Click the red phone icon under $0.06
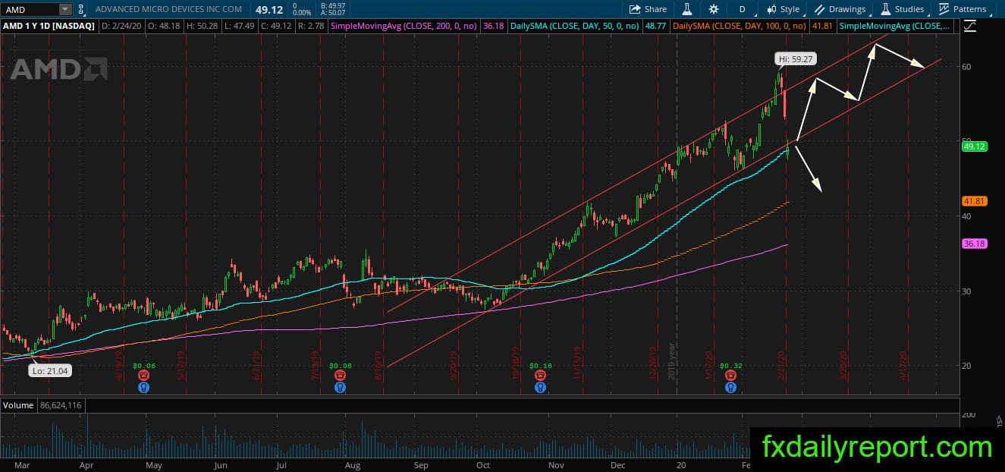Screen dimensions: 1005x472 (x=143, y=376)
